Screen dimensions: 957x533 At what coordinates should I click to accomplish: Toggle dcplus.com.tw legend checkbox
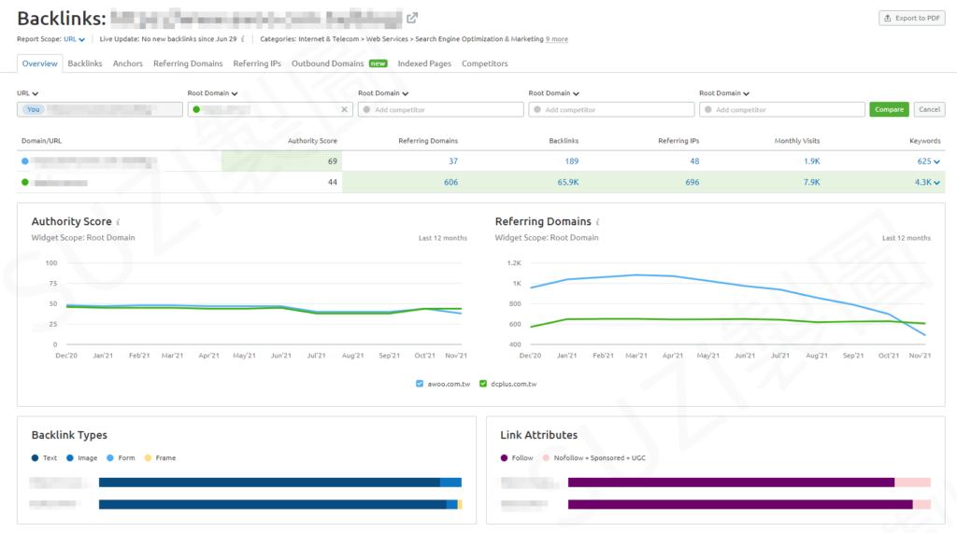pos(483,384)
